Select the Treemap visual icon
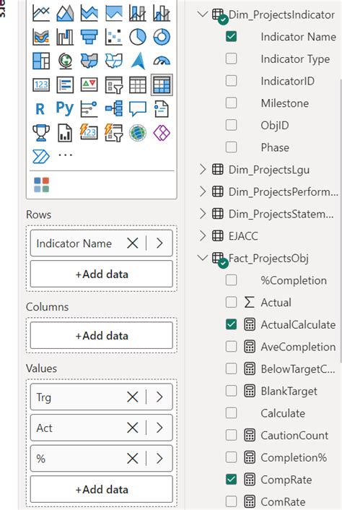Viewport: 342px width, 510px height. tap(41, 61)
